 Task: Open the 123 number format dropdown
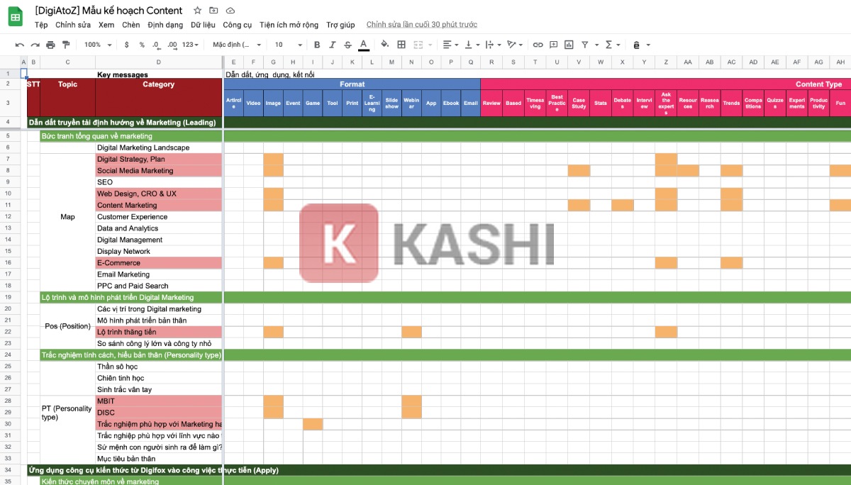point(191,45)
